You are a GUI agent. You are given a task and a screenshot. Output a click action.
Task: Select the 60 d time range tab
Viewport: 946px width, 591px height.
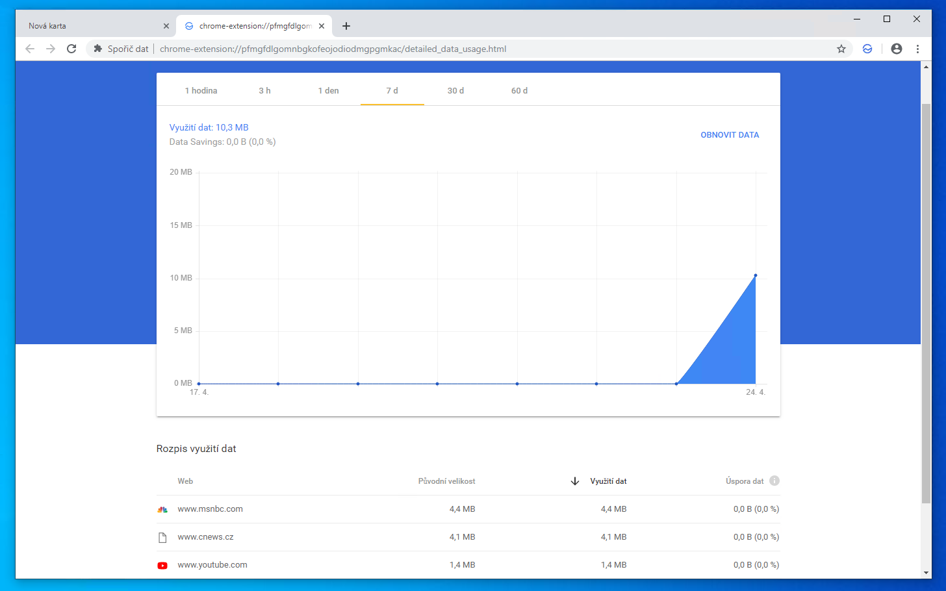(520, 90)
